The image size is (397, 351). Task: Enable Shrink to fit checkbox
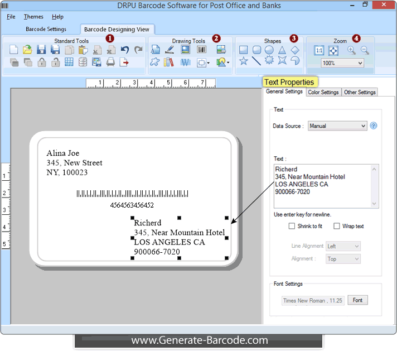[x=292, y=226]
